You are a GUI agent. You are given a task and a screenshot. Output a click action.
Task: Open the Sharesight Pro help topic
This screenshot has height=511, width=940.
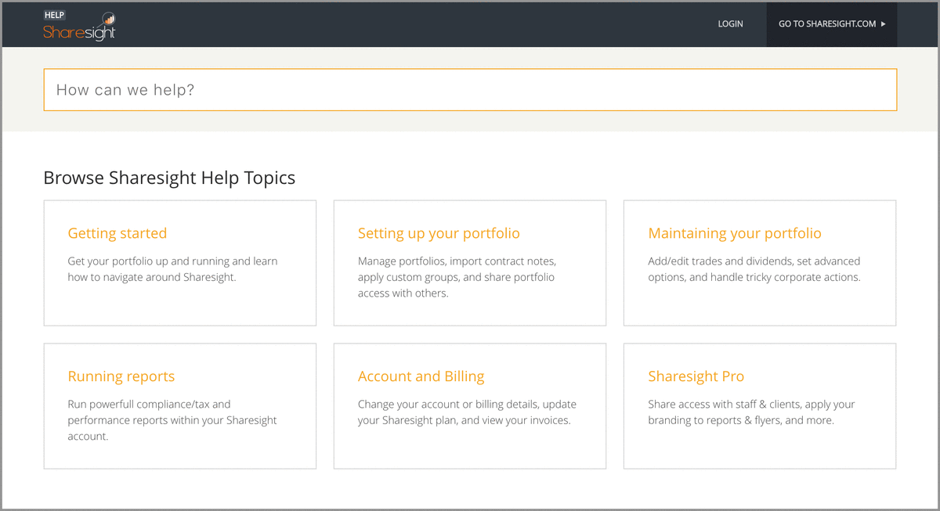click(696, 376)
